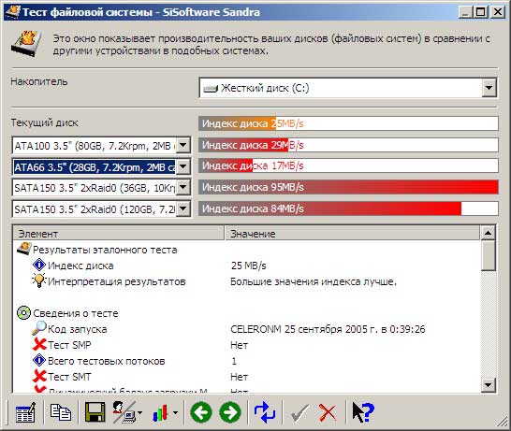511x431 pixels.
Task: Minimize the Sandra window
Action: pos(465,12)
